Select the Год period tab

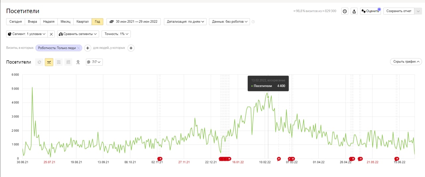(97, 22)
